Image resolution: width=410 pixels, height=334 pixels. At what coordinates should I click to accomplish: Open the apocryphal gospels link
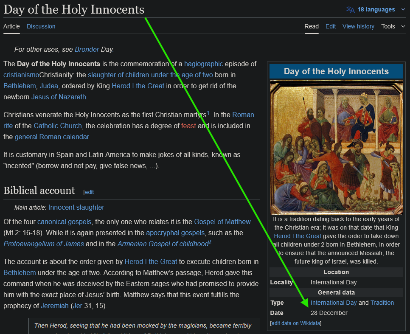tap(175, 233)
